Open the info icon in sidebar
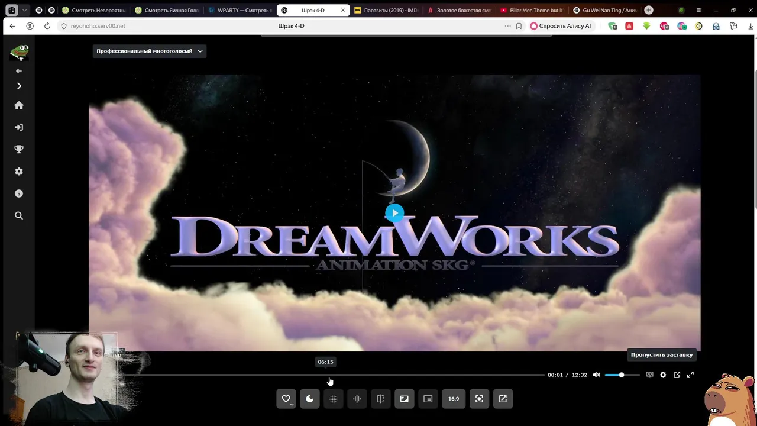The height and width of the screenshot is (426, 757). [19, 193]
